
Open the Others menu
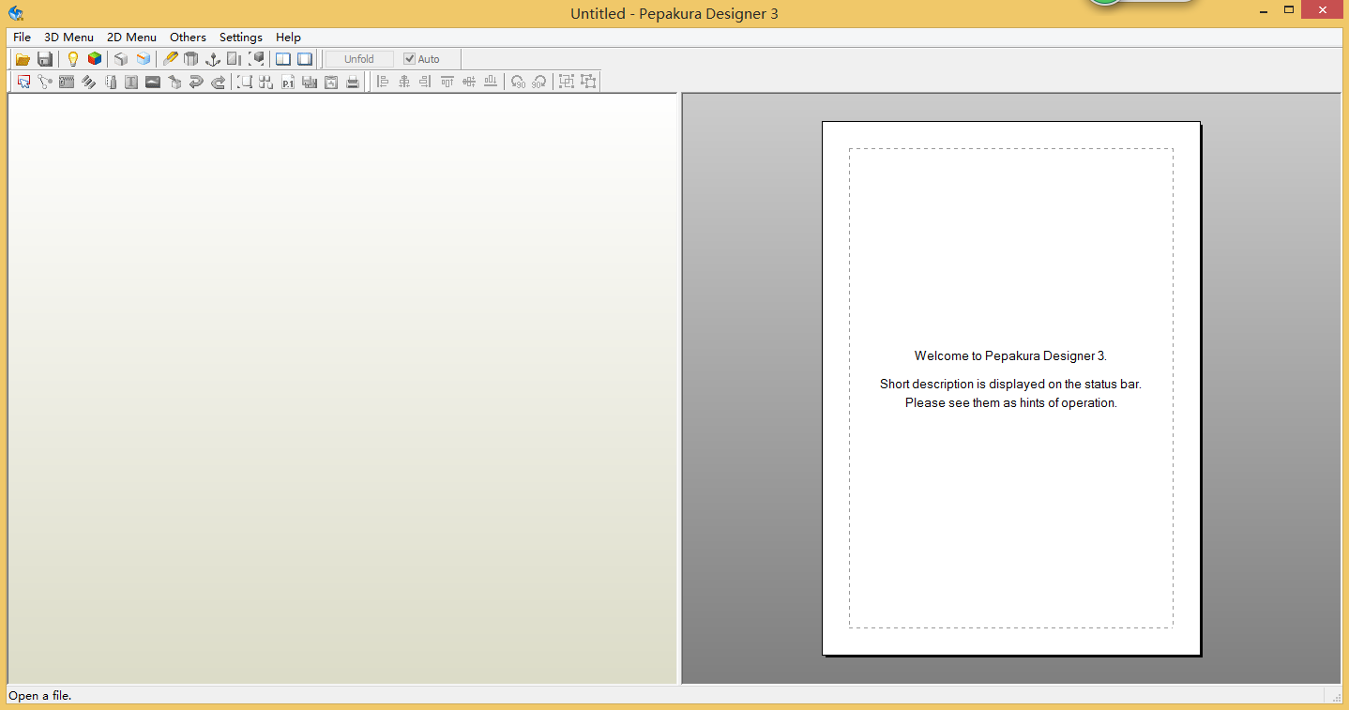[x=188, y=38]
